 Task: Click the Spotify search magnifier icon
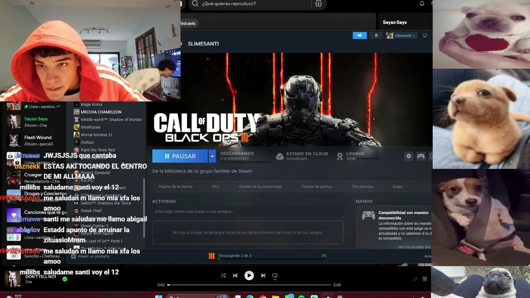point(195,4)
